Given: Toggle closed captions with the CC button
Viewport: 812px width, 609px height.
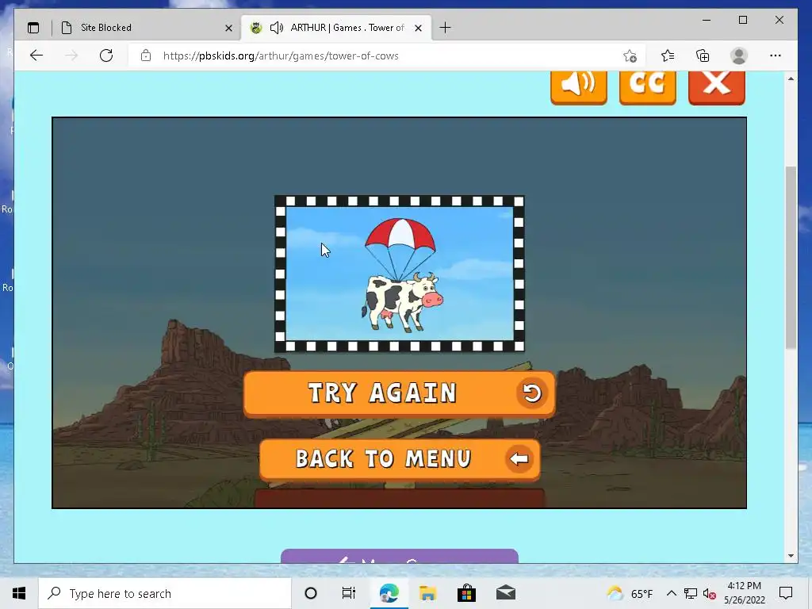Looking at the screenshot, I should click(647, 87).
